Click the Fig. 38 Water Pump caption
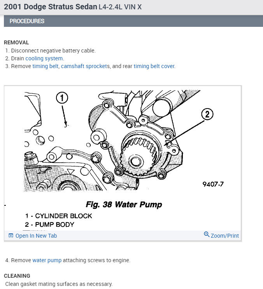 click(x=124, y=205)
